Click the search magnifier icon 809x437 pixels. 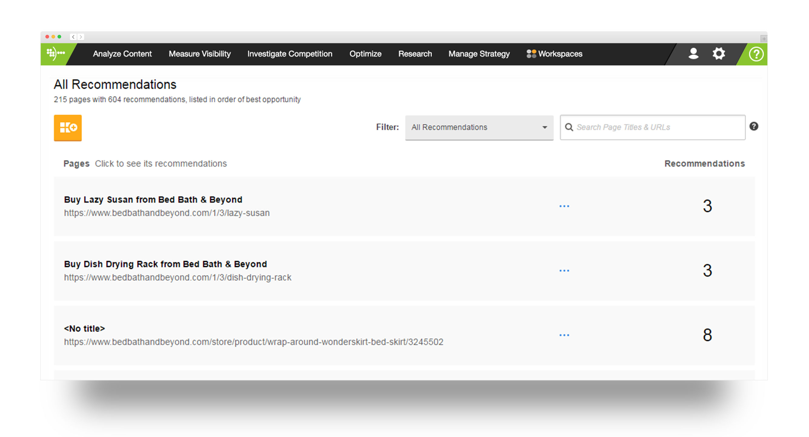[x=569, y=127]
